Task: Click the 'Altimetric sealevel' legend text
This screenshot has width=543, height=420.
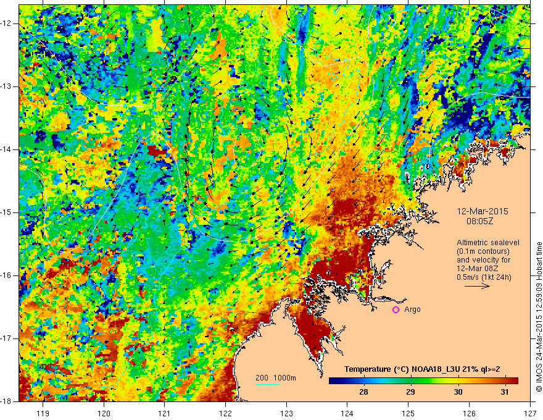Action: [x=488, y=243]
